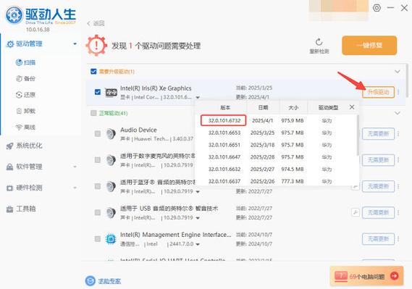Close the version list popup

352,107
